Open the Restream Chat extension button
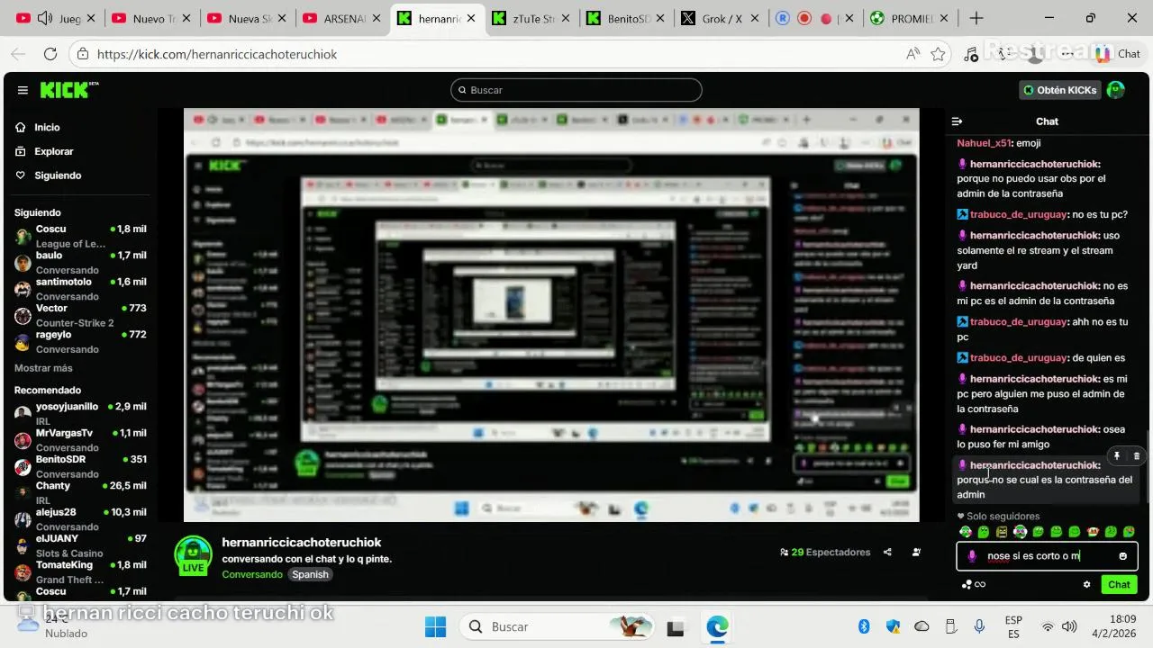Screen dimensions: 1153x648 1116,54
